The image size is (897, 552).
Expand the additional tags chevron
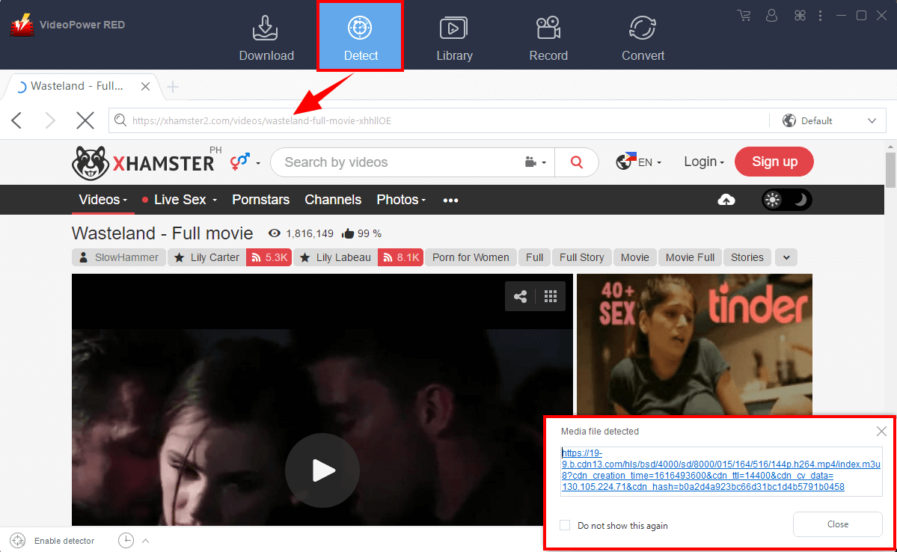click(x=786, y=257)
